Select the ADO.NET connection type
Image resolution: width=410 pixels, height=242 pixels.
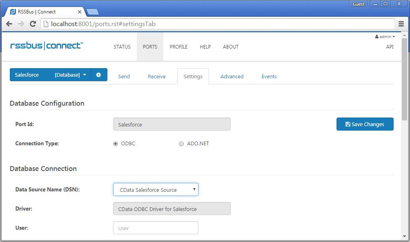181,144
